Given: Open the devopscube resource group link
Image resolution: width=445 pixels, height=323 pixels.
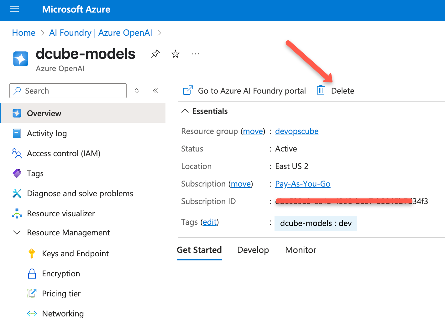Looking at the screenshot, I should click(297, 131).
